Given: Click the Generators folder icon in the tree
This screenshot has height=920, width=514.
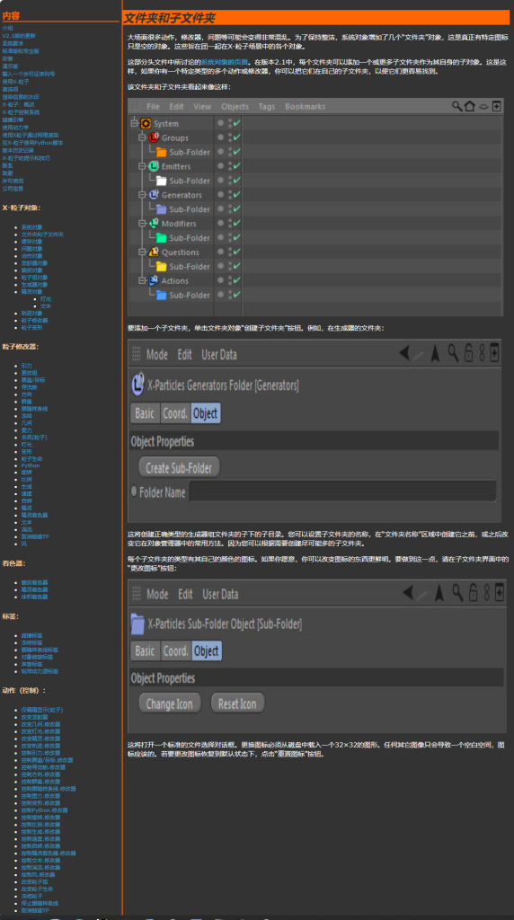Looking at the screenshot, I should pyautogui.click(x=154, y=195).
